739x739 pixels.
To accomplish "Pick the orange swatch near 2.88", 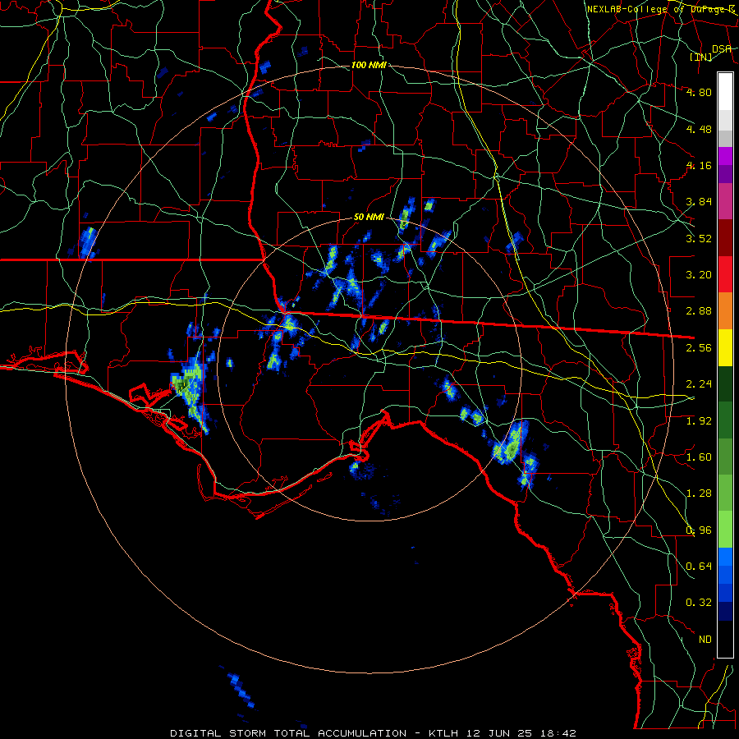I will 725,310.
